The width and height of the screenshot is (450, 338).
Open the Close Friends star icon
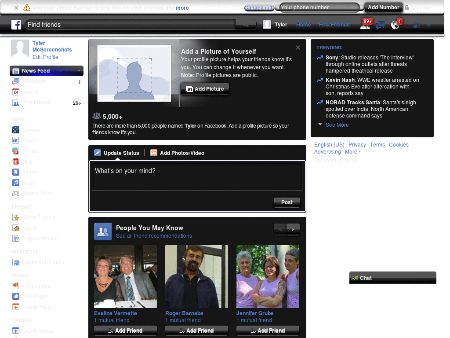16,217
